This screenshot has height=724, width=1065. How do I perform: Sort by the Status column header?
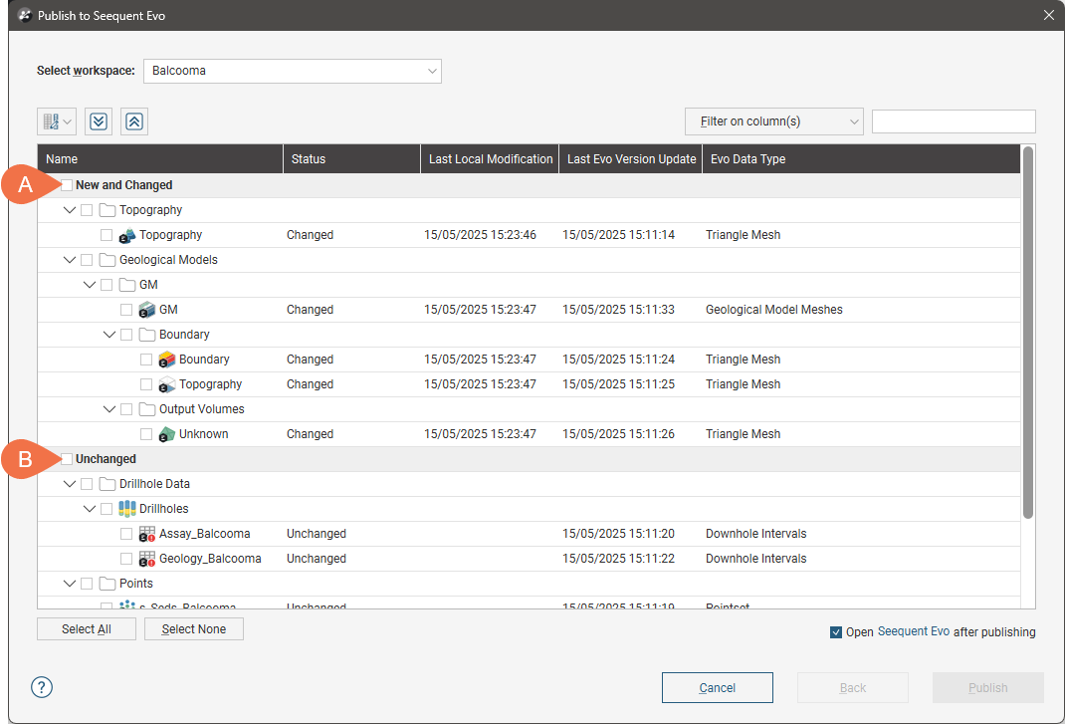tap(309, 159)
